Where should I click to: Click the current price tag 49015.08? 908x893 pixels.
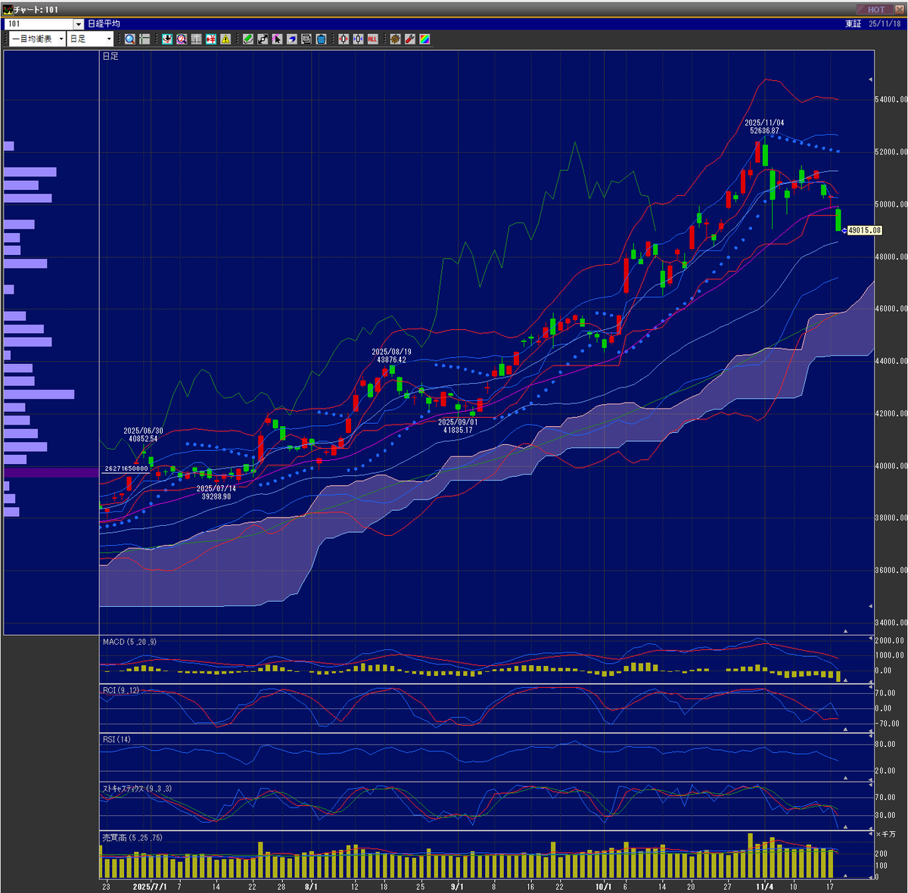click(x=865, y=230)
